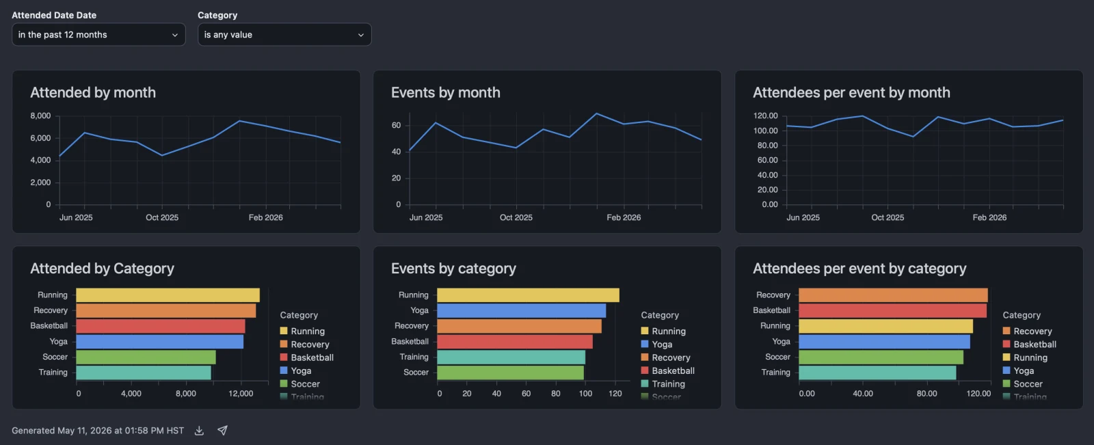Screen dimensions: 1094x445
Task: Click the Attended by Category chart title
Action: 102,269
